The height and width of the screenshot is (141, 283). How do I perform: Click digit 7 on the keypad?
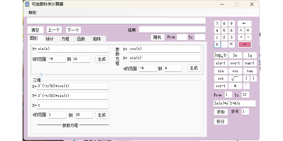[217, 23]
